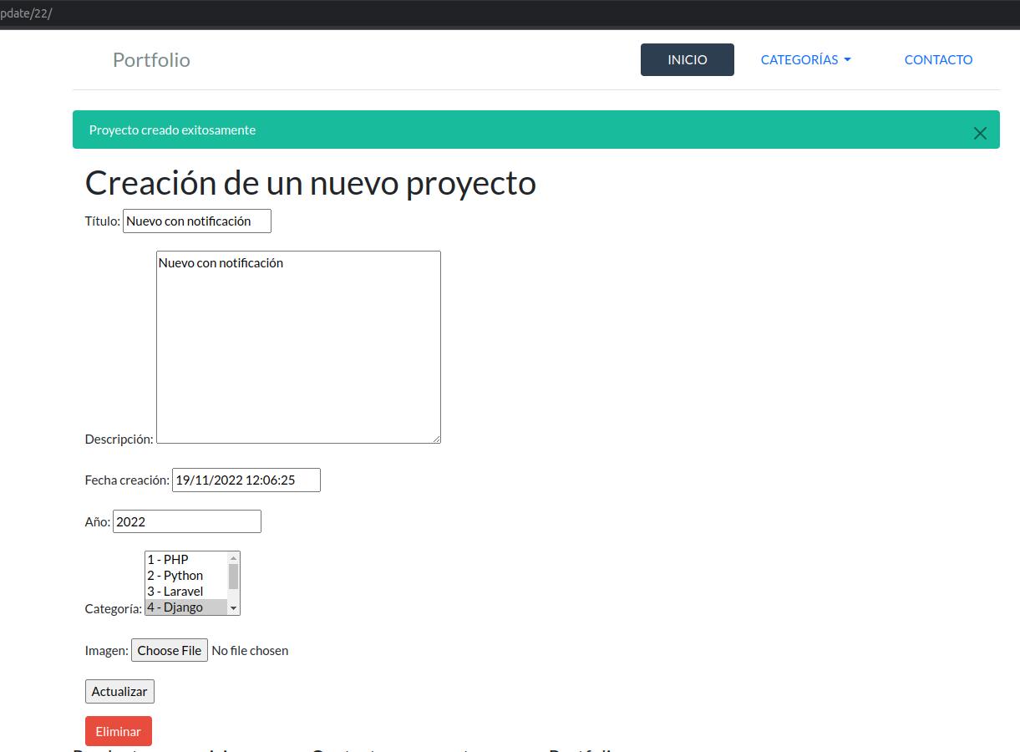Screen dimensions: 1020x752
Task: Select the Fecha creación input
Action: point(246,480)
